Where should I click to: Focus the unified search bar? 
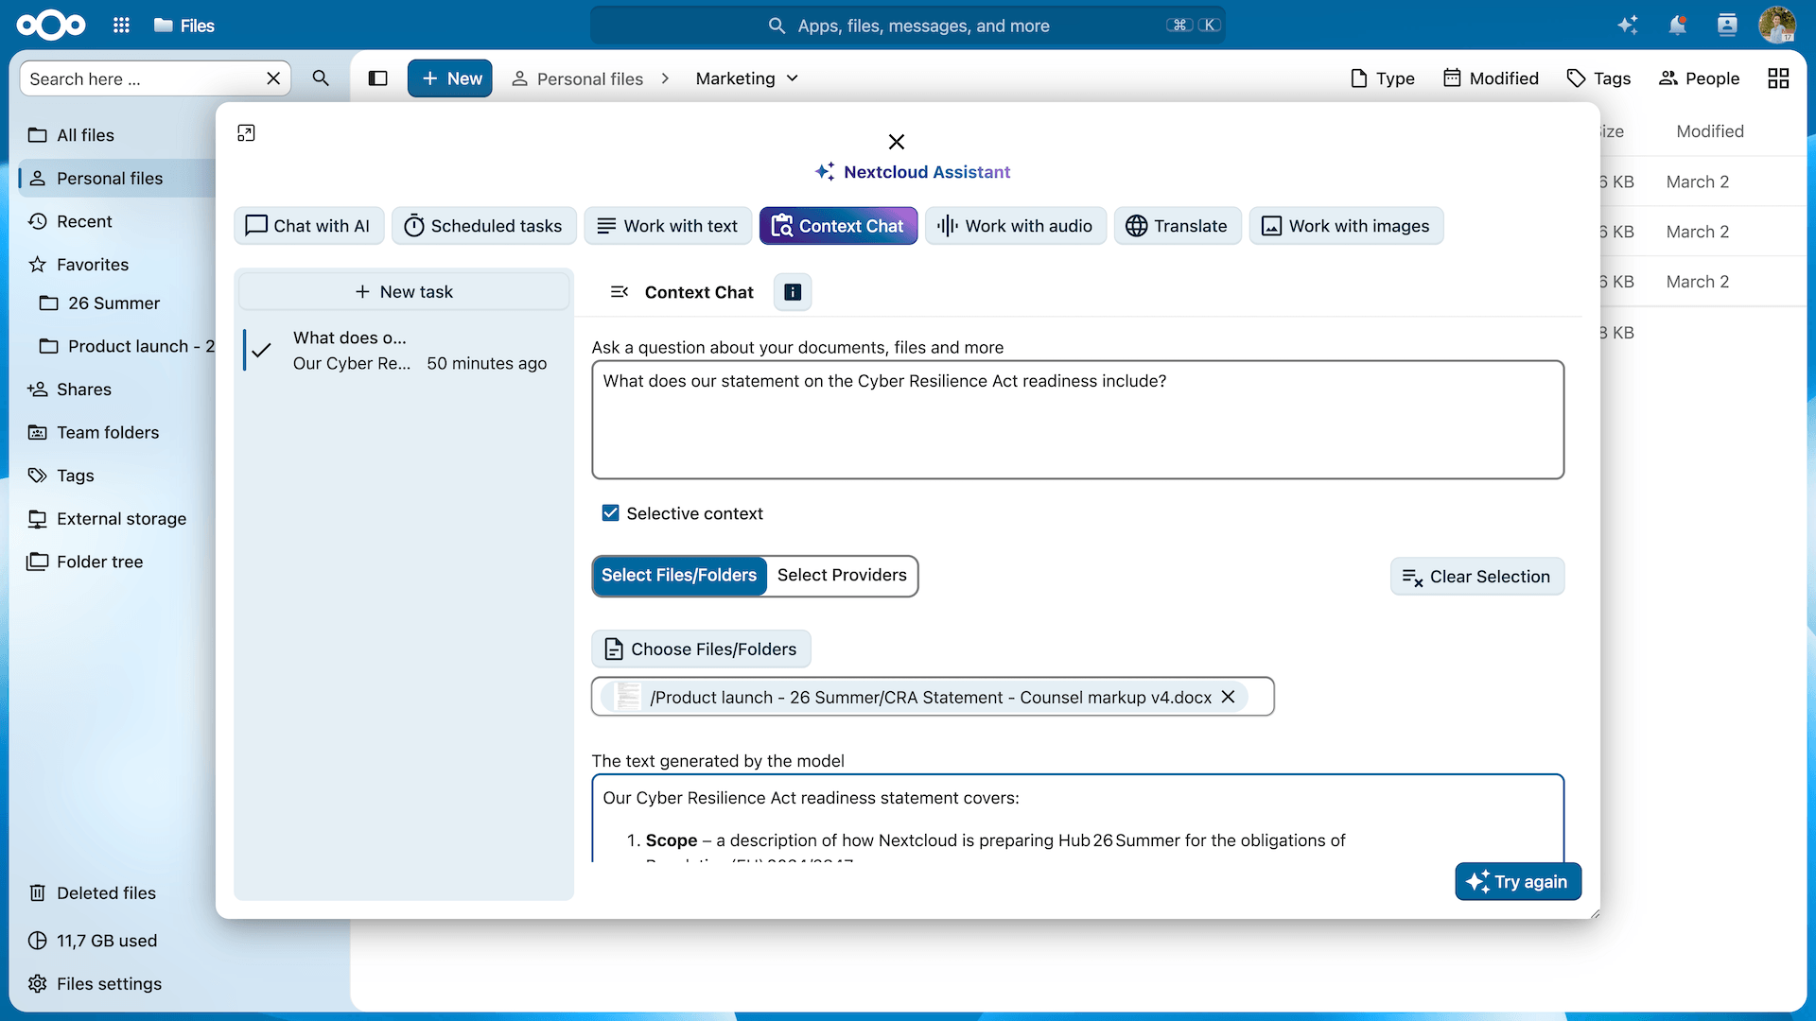[x=908, y=26]
